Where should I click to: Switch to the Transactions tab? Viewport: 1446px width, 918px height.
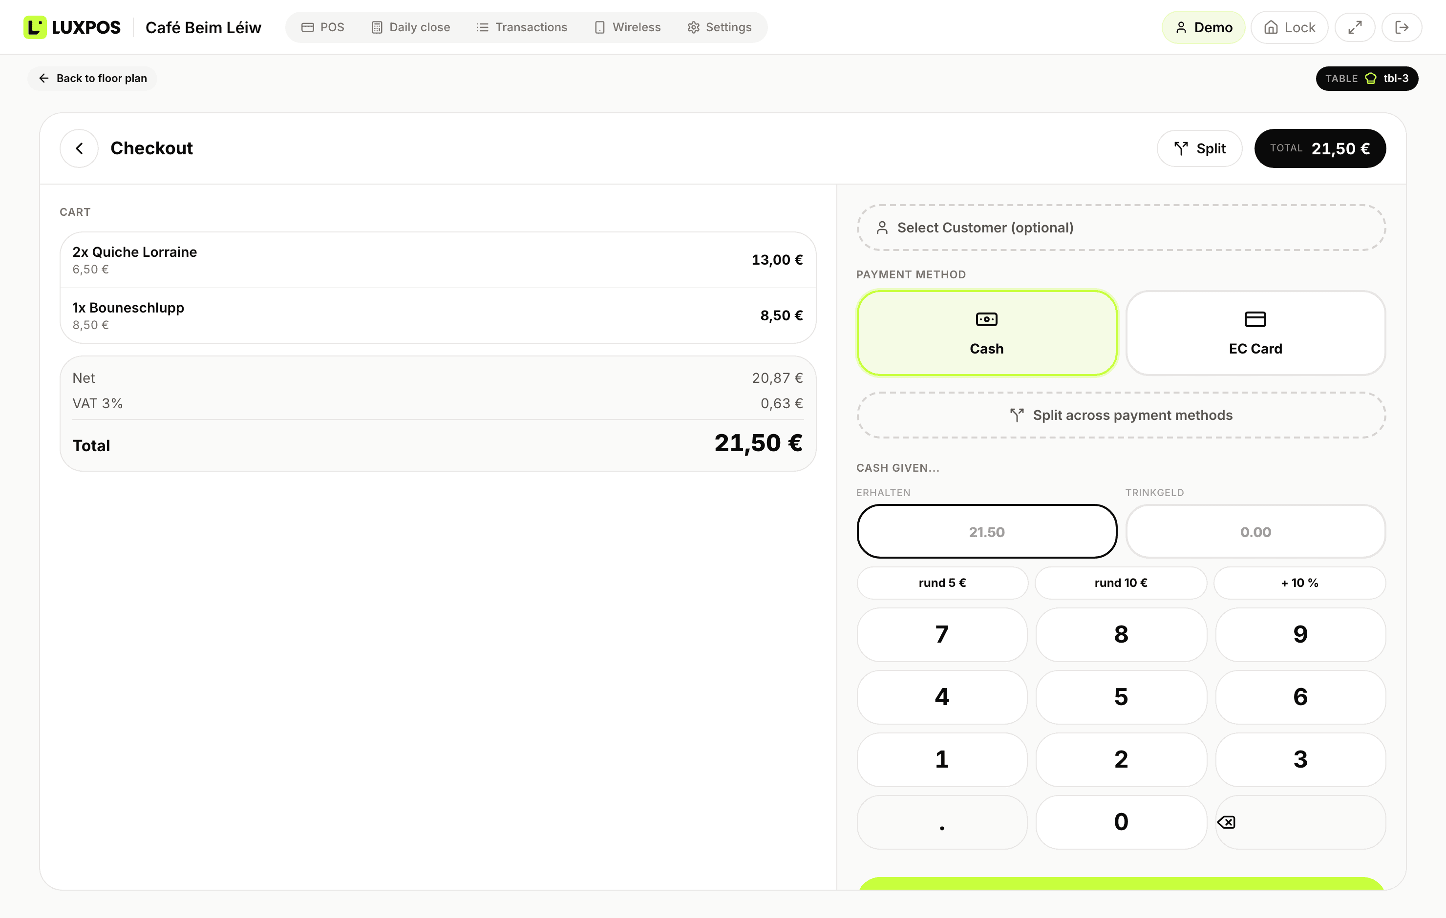tap(522, 27)
